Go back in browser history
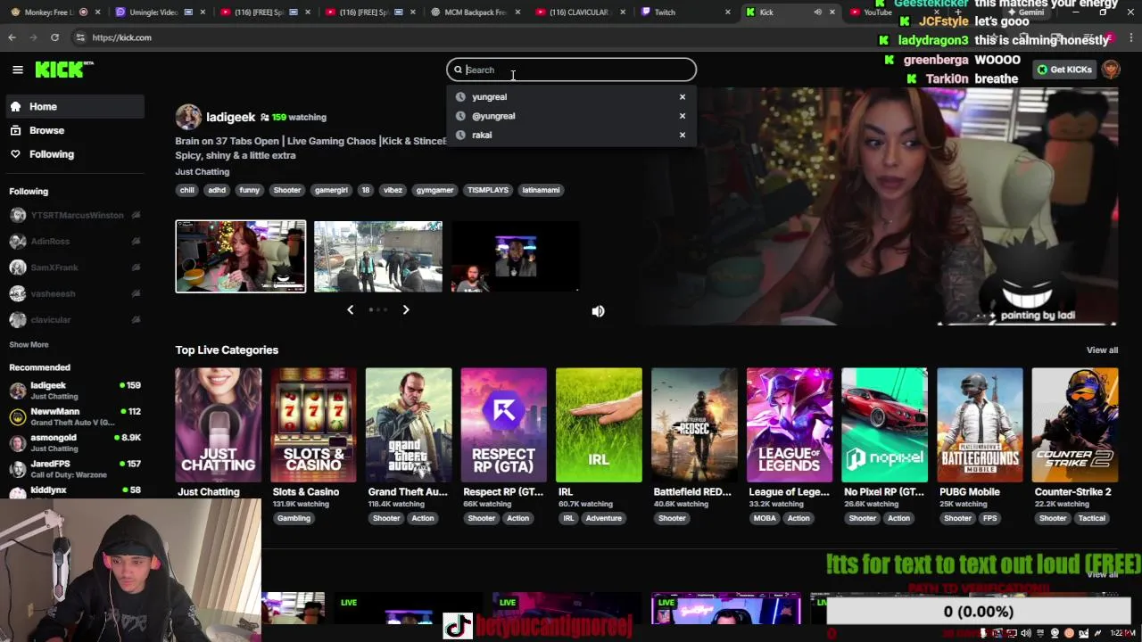 pyautogui.click(x=12, y=37)
